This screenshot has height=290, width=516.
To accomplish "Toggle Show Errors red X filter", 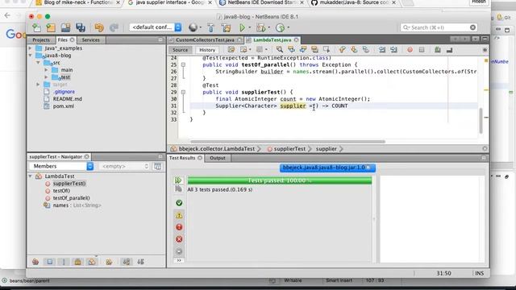I will click(x=179, y=239).
